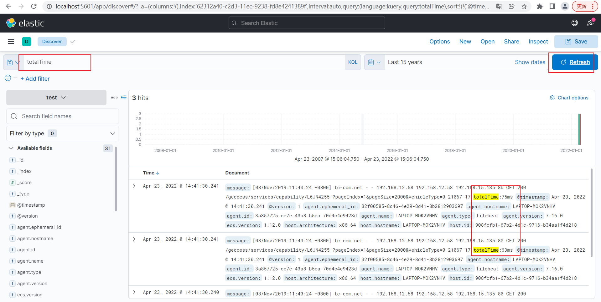The height and width of the screenshot is (302, 601).
Task: Toggle the KQL query language switch
Action: [x=353, y=62]
